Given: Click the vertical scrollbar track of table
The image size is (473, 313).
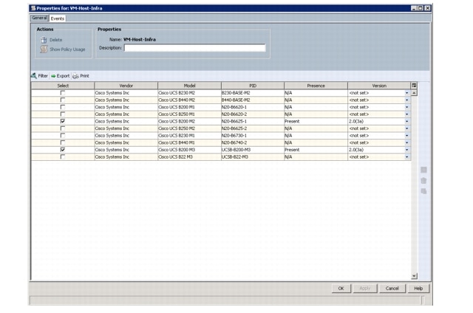Looking at the screenshot, I should click(x=414, y=184).
